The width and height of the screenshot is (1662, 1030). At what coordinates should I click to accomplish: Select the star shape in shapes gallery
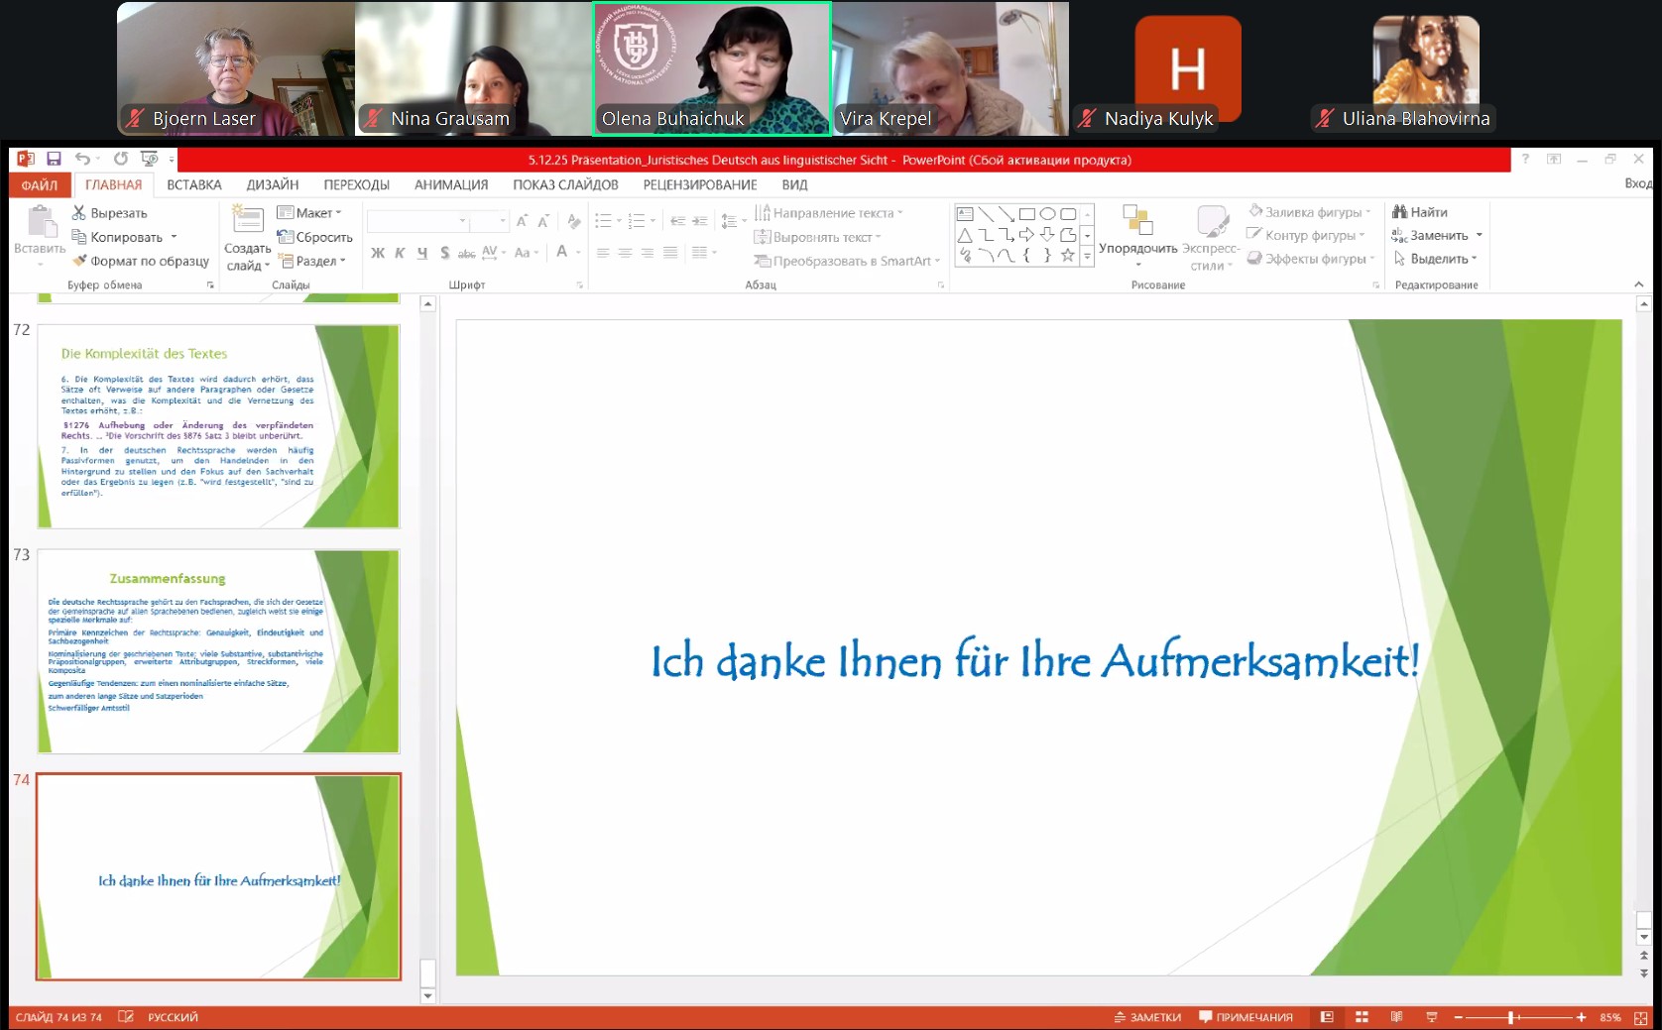coord(1067,256)
